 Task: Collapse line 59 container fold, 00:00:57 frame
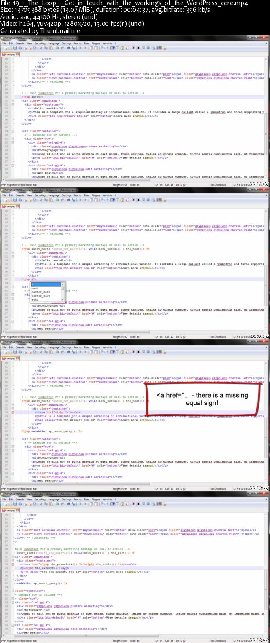point(13,131)
